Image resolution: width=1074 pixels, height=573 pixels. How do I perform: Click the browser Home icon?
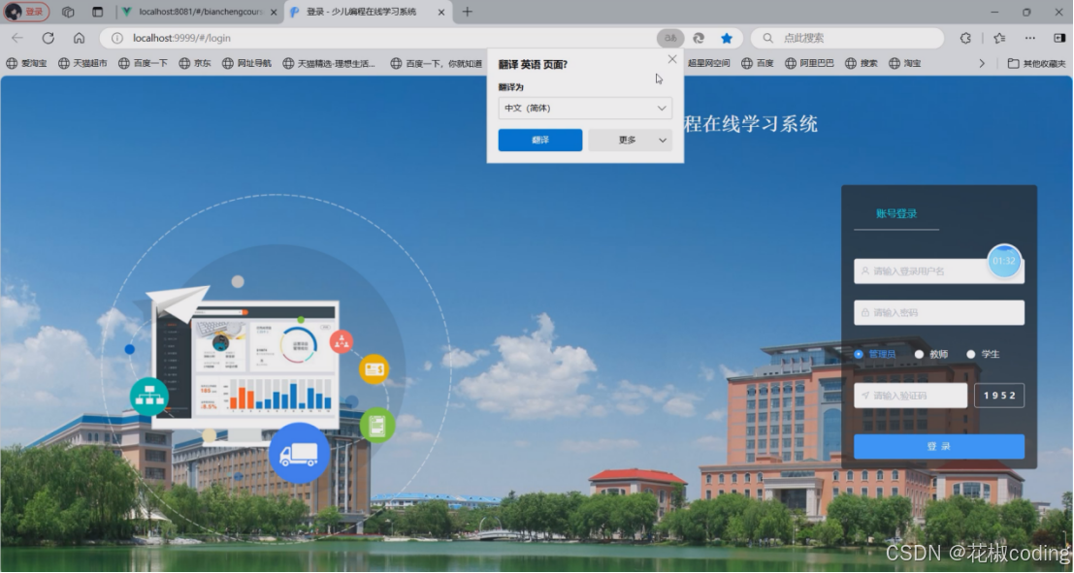(x=80, y=37)
